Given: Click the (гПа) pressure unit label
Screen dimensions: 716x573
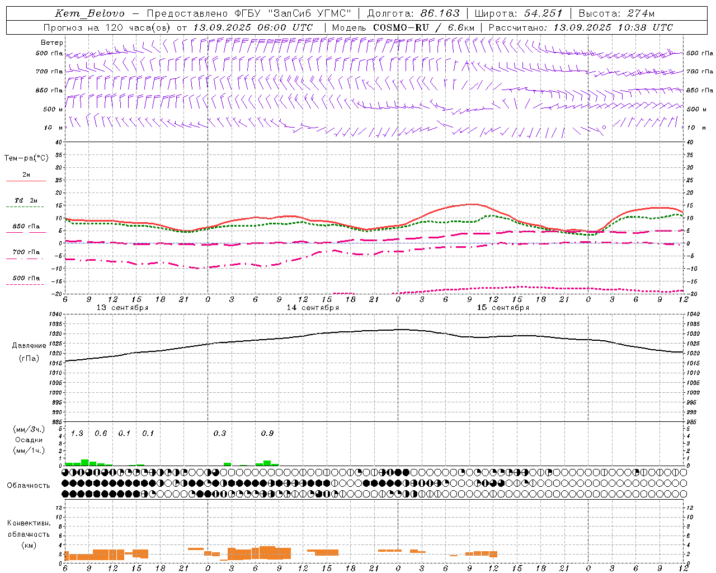Looking at the screenshot, I should pyautogui.click(x=29, y=359).
